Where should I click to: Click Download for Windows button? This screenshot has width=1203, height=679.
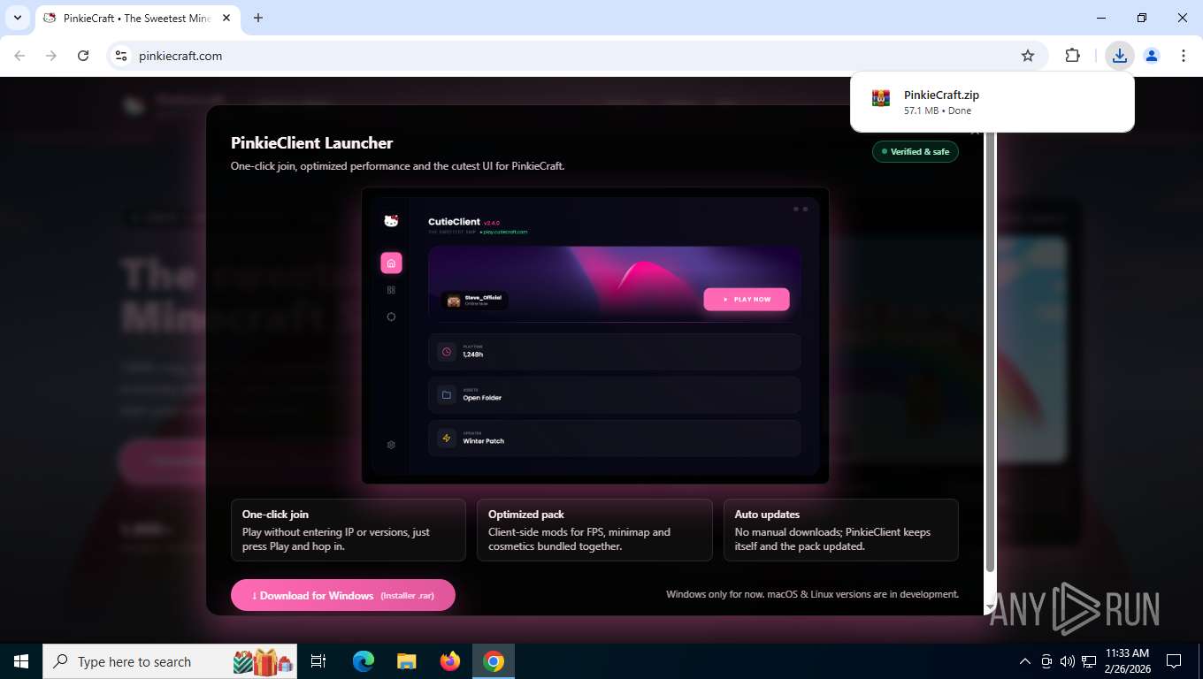pos(343,595)
